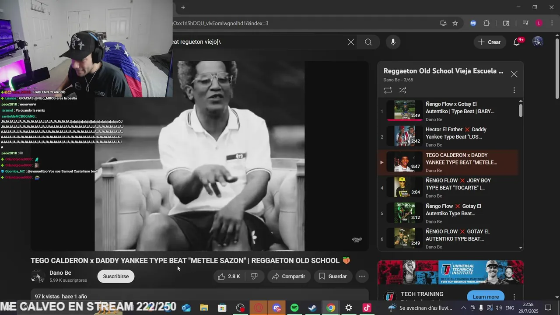Start voice search with microphone icon
The height and width of the screenshot is (315, 560).
pyautogui.click(x=393, y=42)
